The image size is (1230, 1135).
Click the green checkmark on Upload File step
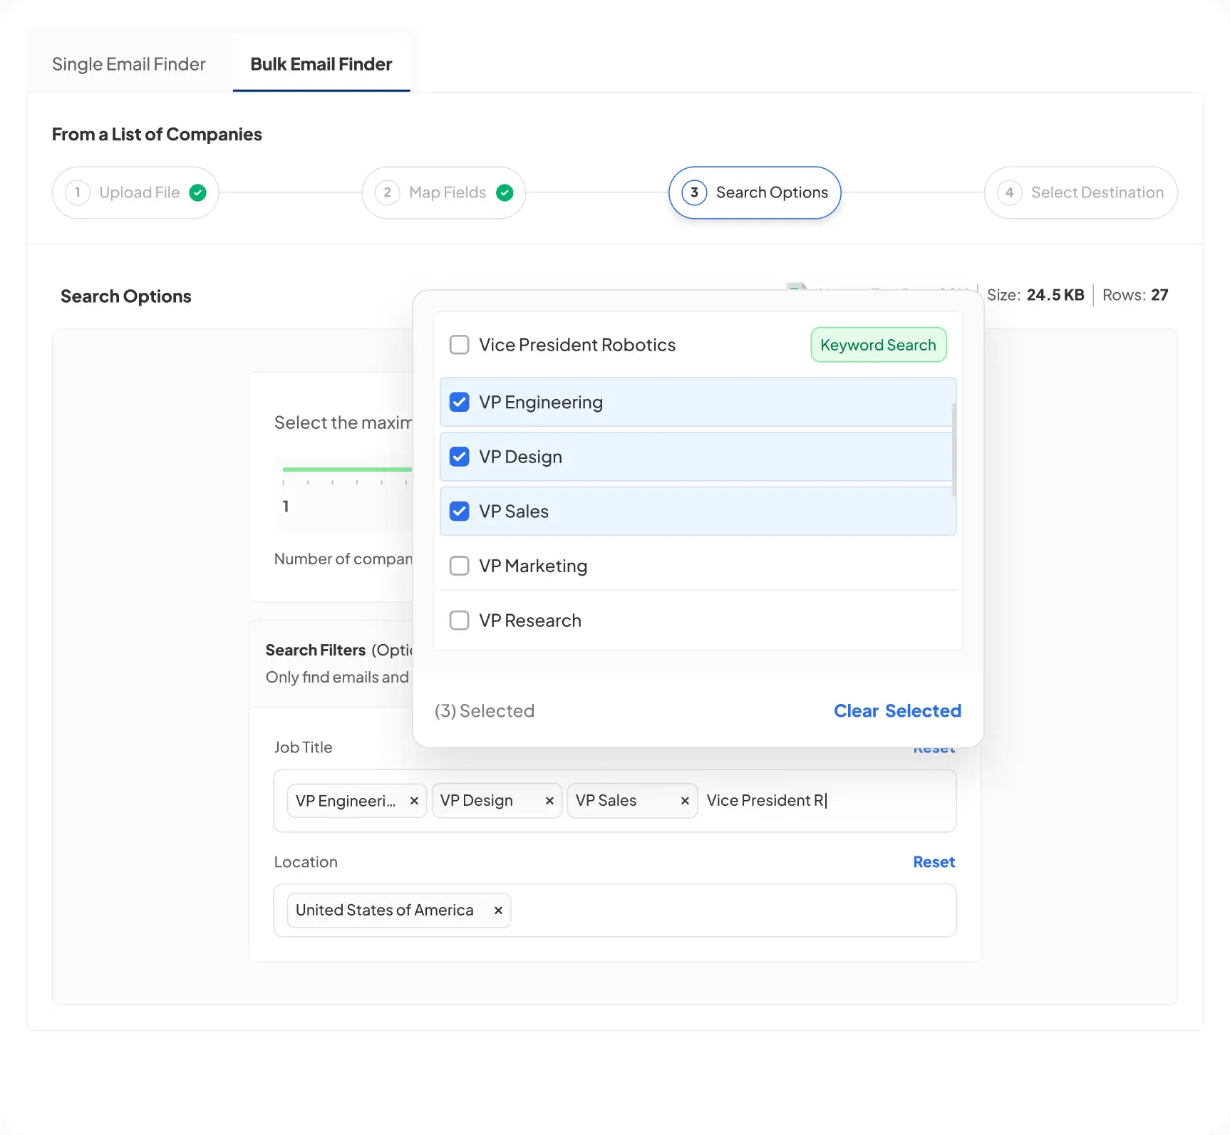point(197,192)
